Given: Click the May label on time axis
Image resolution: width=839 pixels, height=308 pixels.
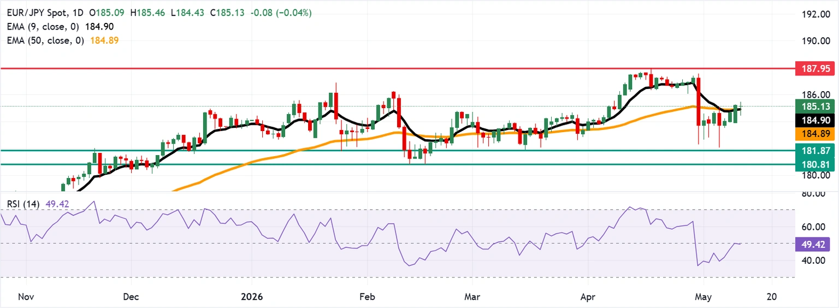Looking at the screenshot, I should point(703,297).
